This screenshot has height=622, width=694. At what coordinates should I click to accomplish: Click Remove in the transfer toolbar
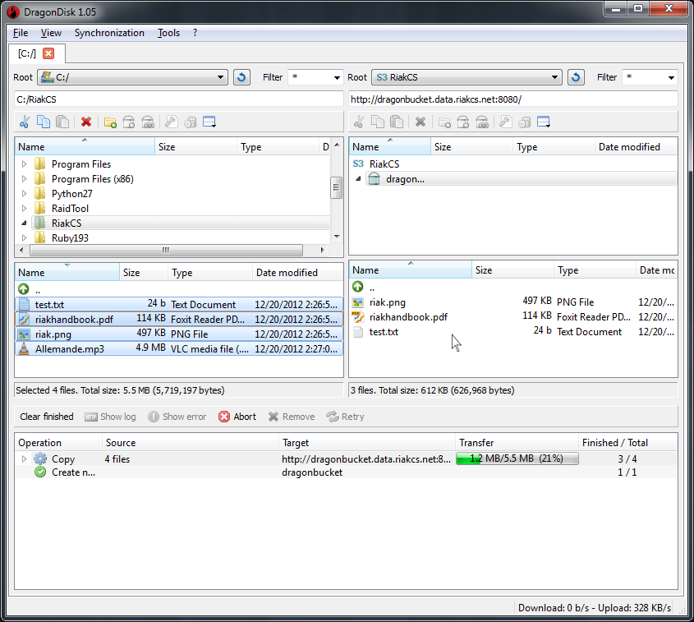click(x=292, y=417)
